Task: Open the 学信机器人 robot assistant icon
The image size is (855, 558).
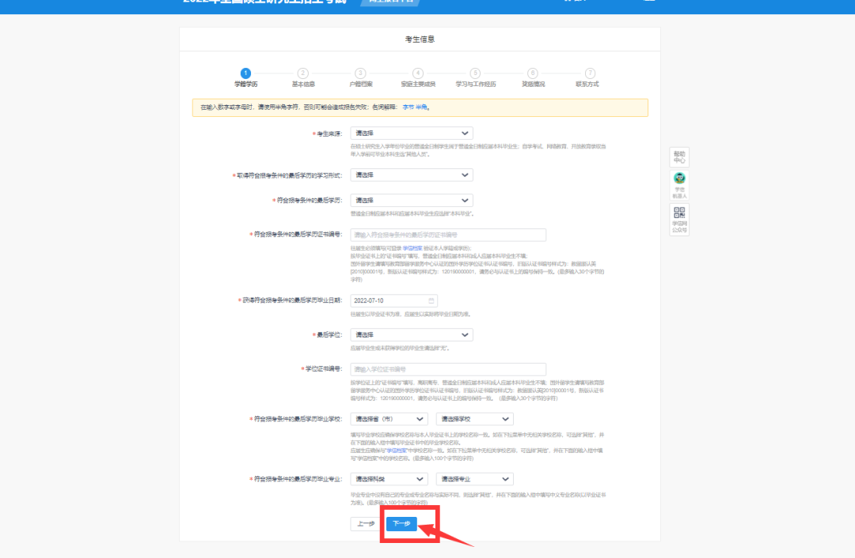Action: [x=679, y=184]
